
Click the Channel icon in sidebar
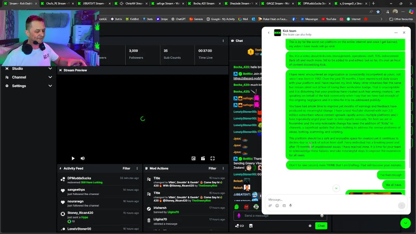[7, 77]
